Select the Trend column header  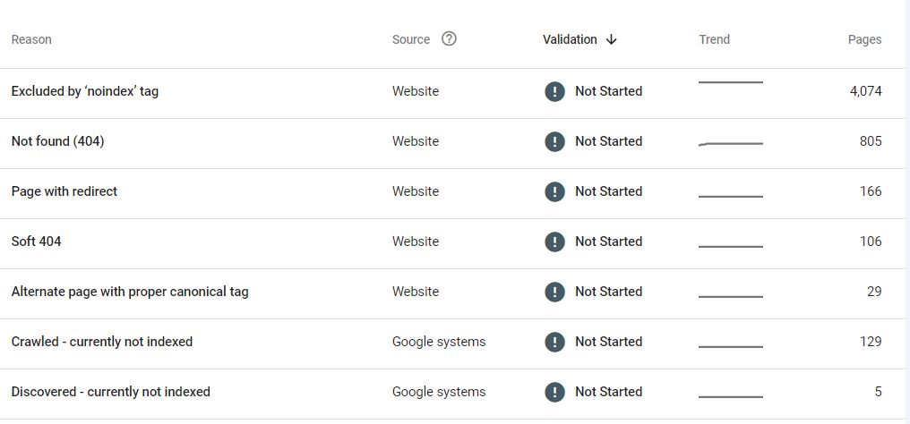pyautogui.click(x=715, y=39)
